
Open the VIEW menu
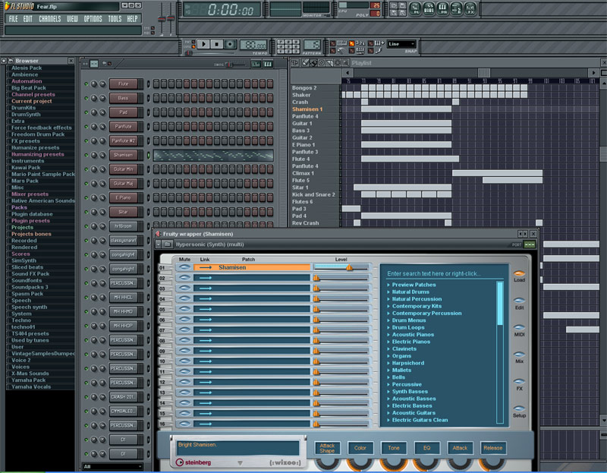click(72, 18)
